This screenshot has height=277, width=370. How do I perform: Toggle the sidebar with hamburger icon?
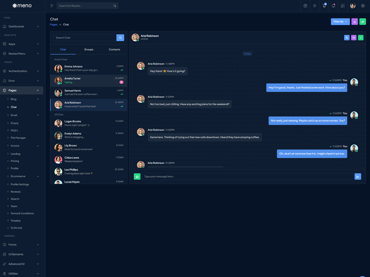point(52,6)
